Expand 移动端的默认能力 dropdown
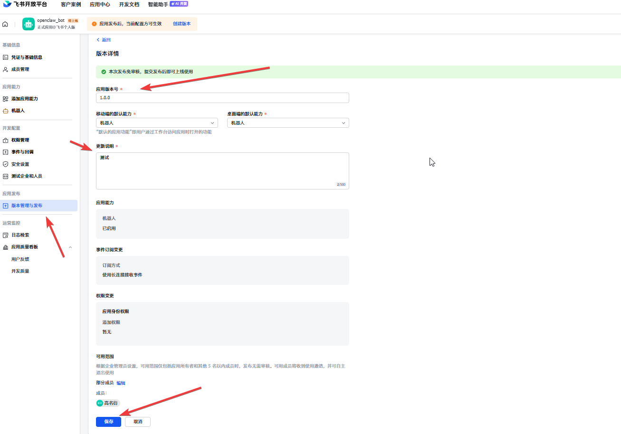621x434 pixels. 157,123
